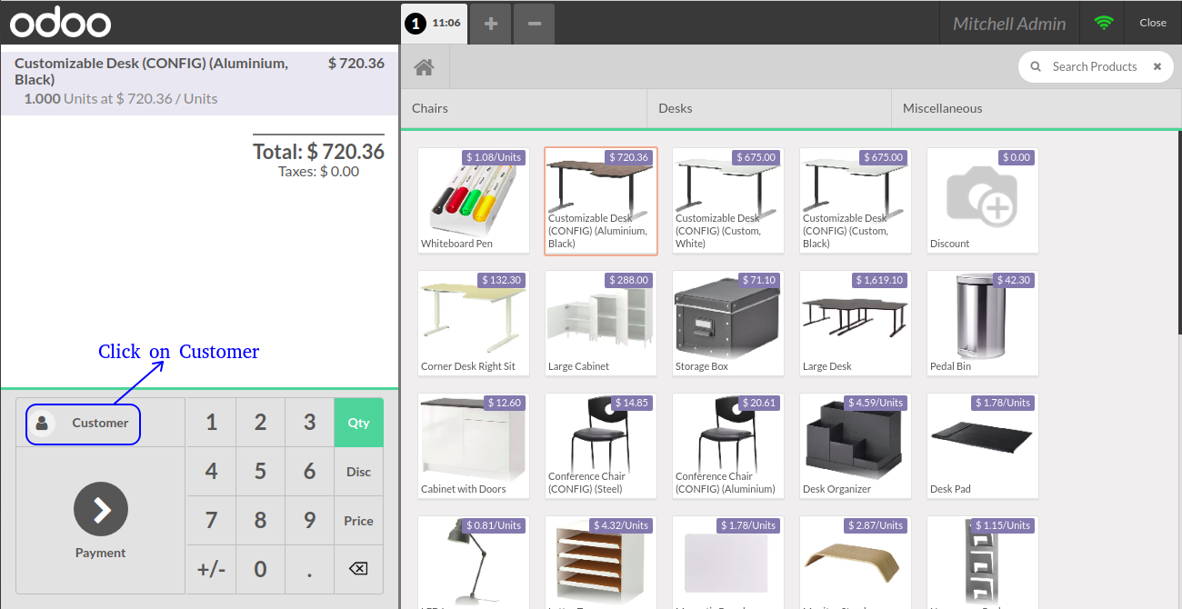Viewport: 1182px width, 609px height.
Task: Click the Odoo logo
Action: [61, 23]
